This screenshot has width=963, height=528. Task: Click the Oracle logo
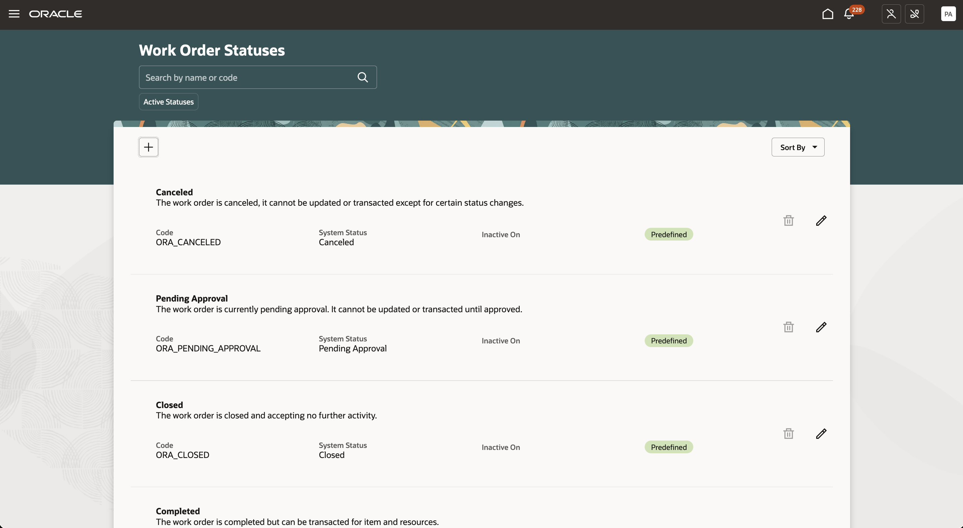coord(56,14)
